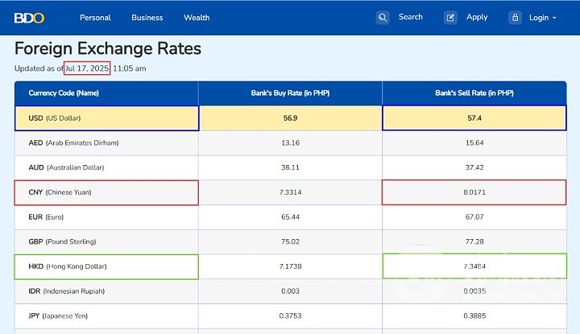The image size is (580, 334).
Task: Click AUD sell rate 37.42
Action: (474, 167)
